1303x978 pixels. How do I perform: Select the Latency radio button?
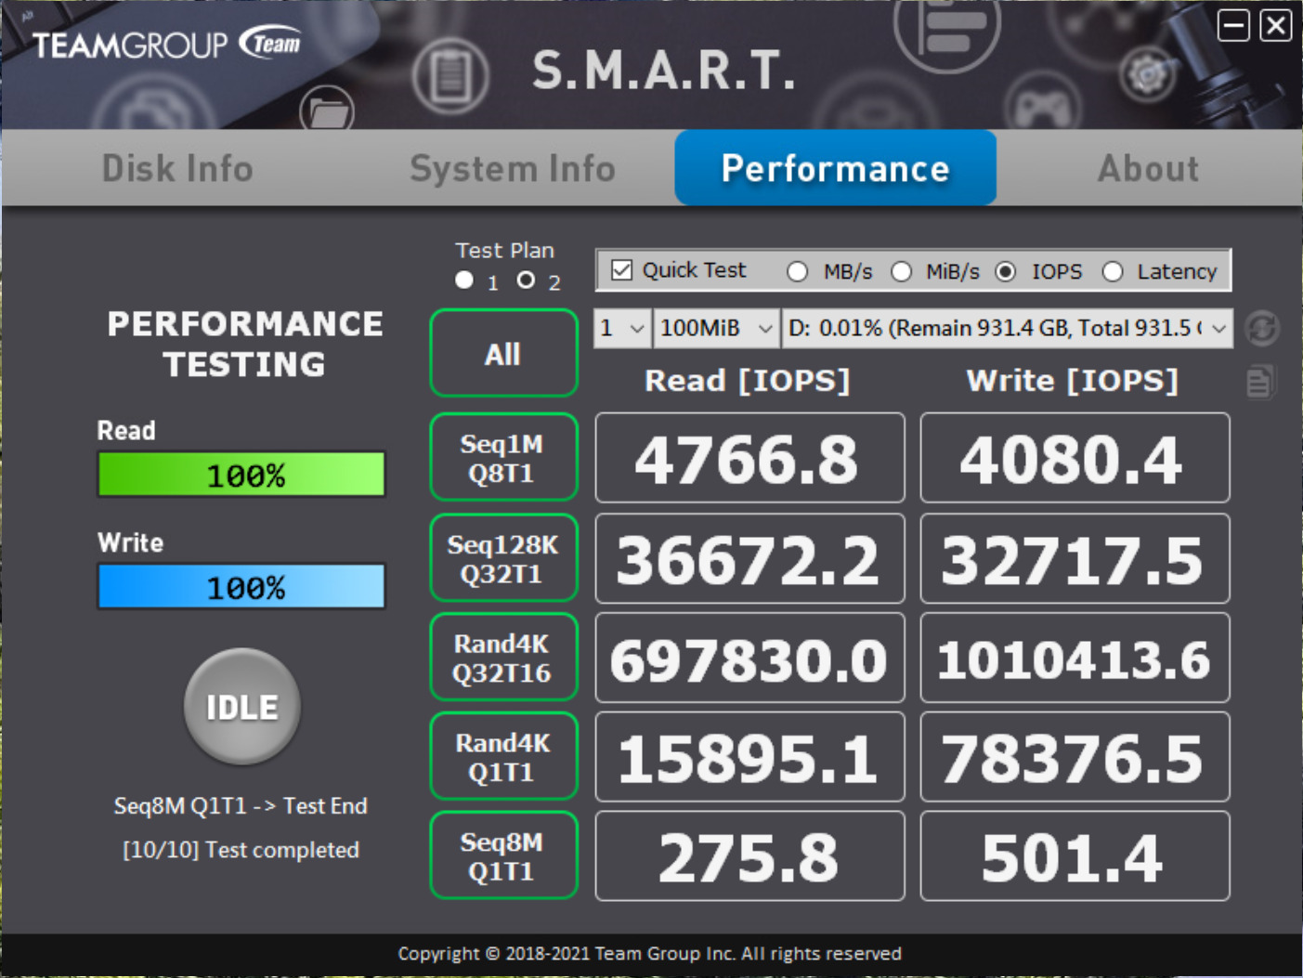1112,271
